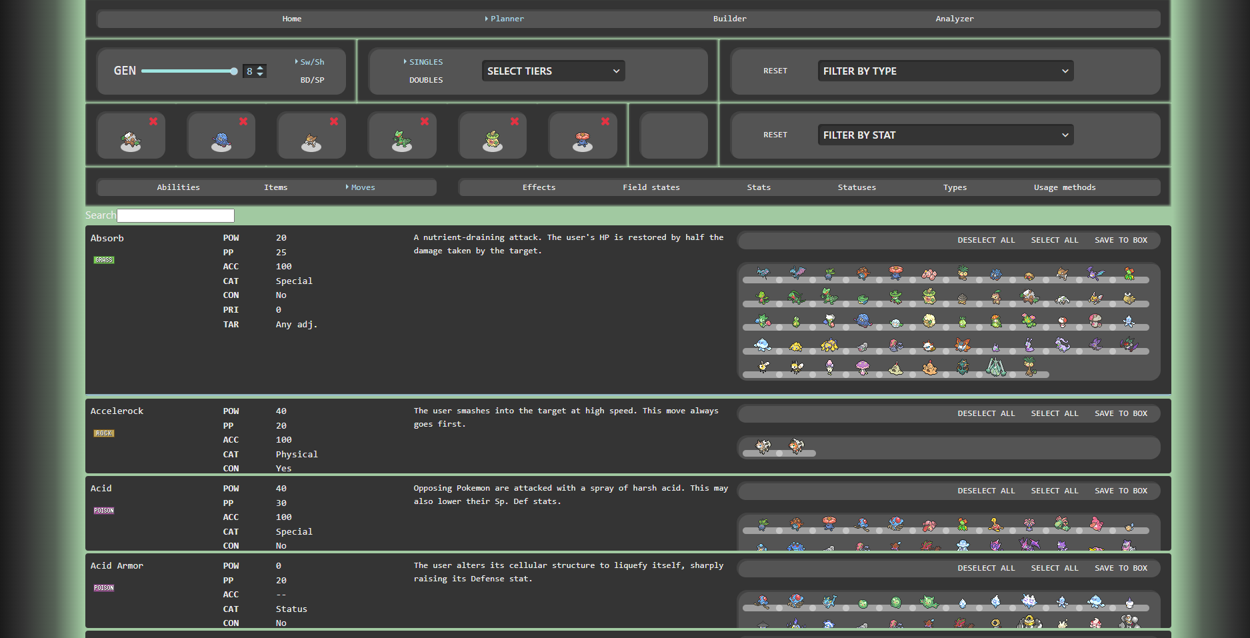This screenshot has width=1250, height=638.
Task: Deselect all Pokemon for Acid Armor
Action: coord(986,568)
